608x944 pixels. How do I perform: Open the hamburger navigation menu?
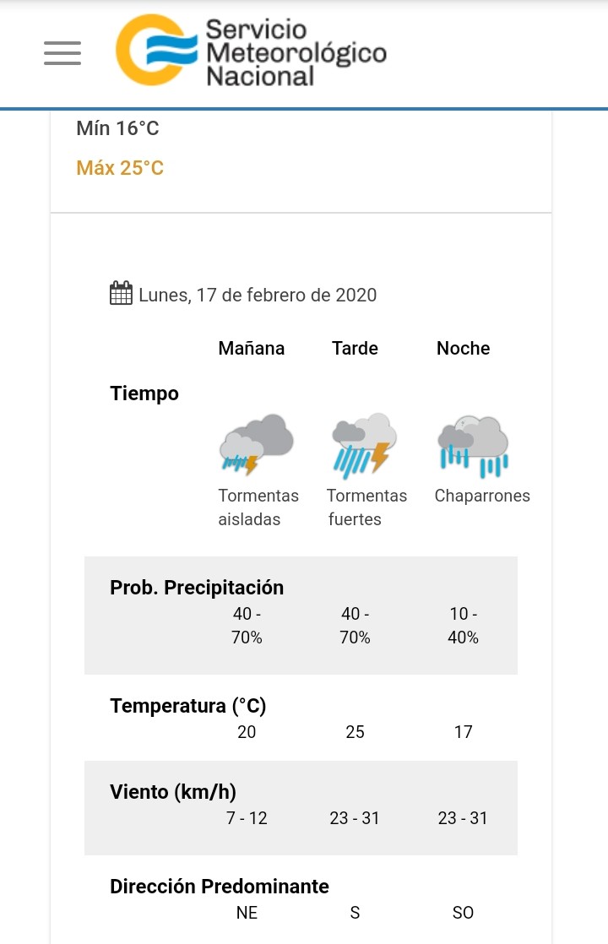click(x=62, y=53)
